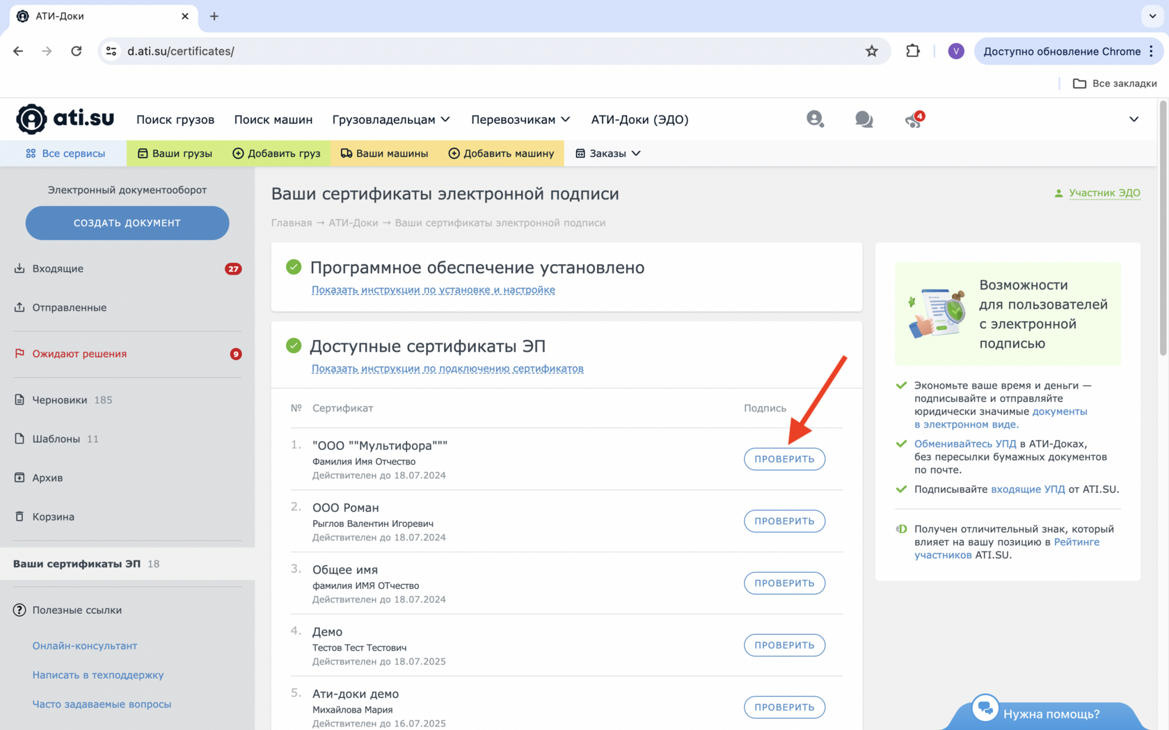The height and width of the screenshot is (730, 1169).
Task: Click Проверить for ООО Роман certificate
Action: 784,521
